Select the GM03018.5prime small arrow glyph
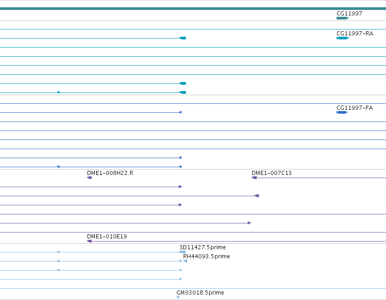Viewport: 386px width, 300px height. pos(178,297)
